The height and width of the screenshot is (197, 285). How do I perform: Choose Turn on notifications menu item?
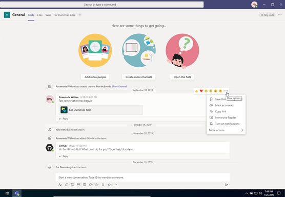coord(226,124)
